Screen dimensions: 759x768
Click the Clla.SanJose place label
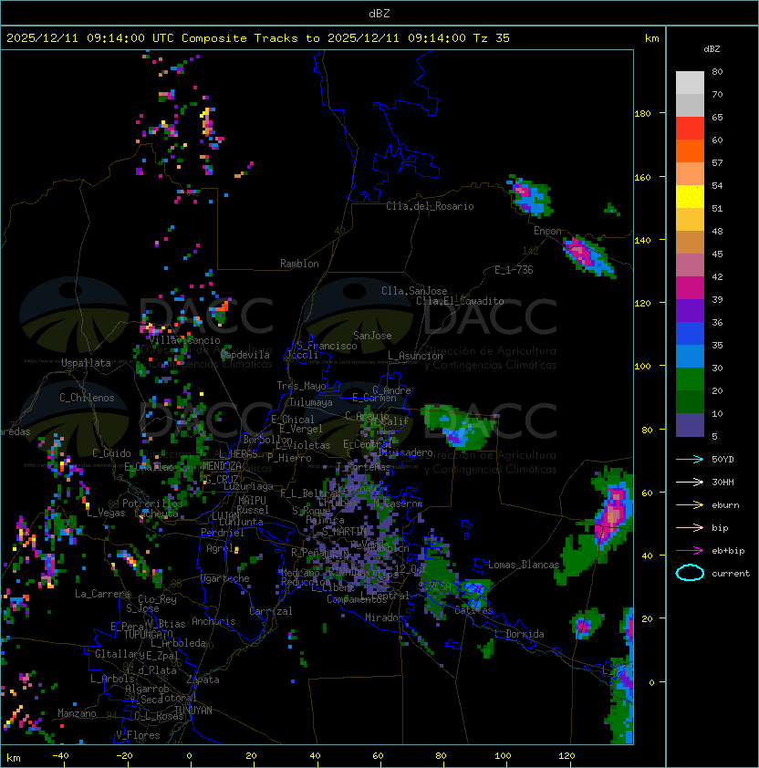pyautogui.click(x=414, y=291)
